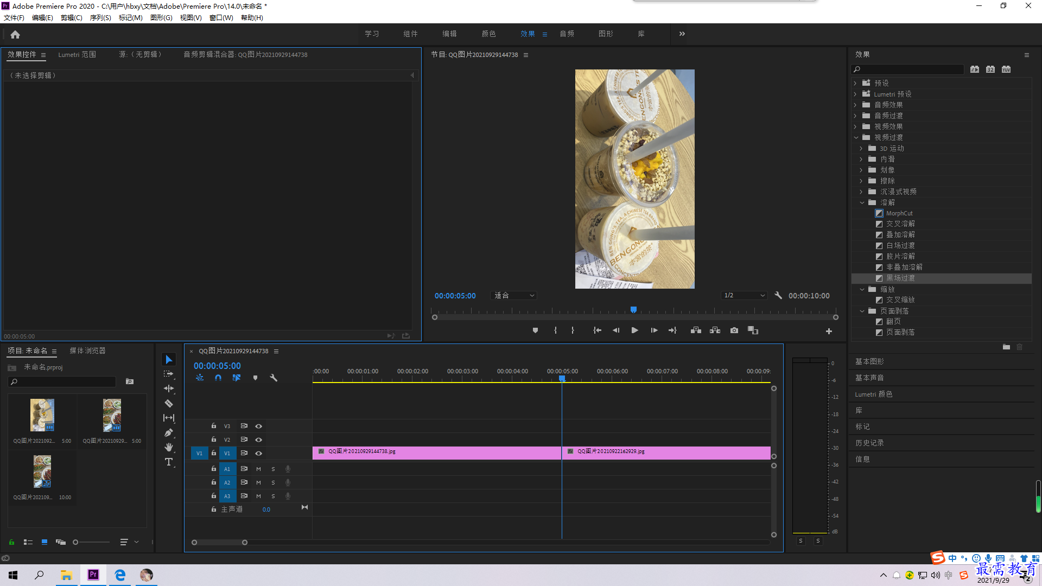Collapse the 视频过渡 folder

(856, 137)
